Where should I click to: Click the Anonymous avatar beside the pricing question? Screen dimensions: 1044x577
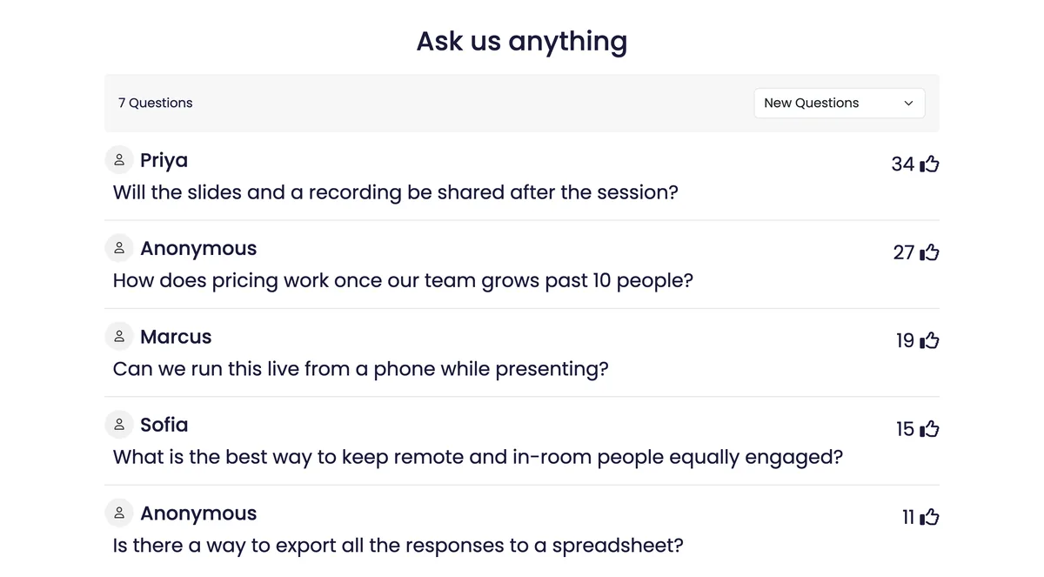coord(119,248)
